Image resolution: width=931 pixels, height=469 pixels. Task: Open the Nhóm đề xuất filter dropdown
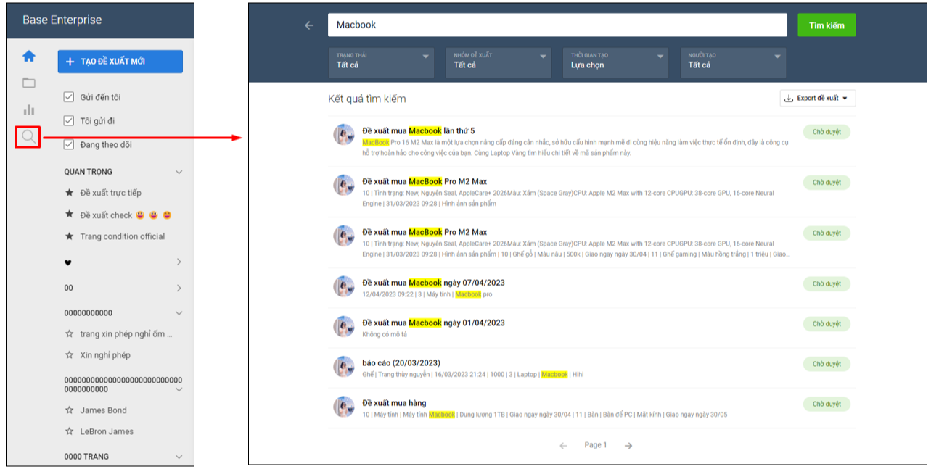click(x=499, y=63)
